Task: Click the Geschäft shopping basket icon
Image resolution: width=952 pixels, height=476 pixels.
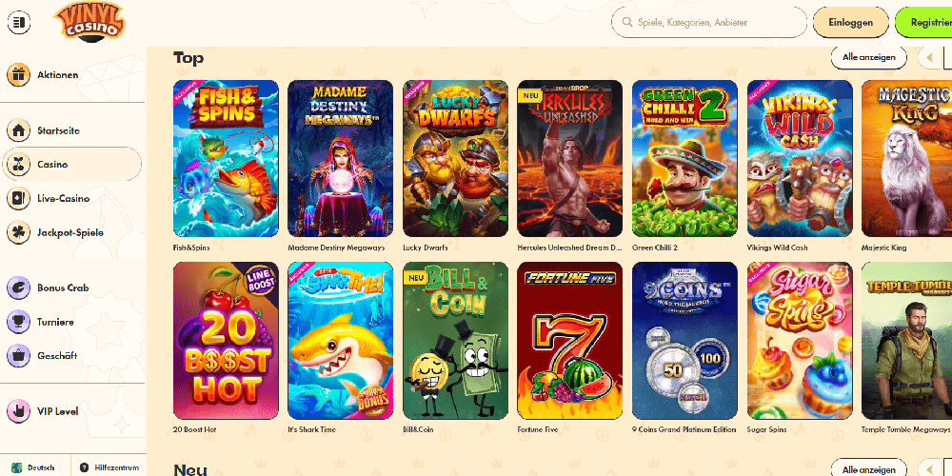Action: (18, 356)
